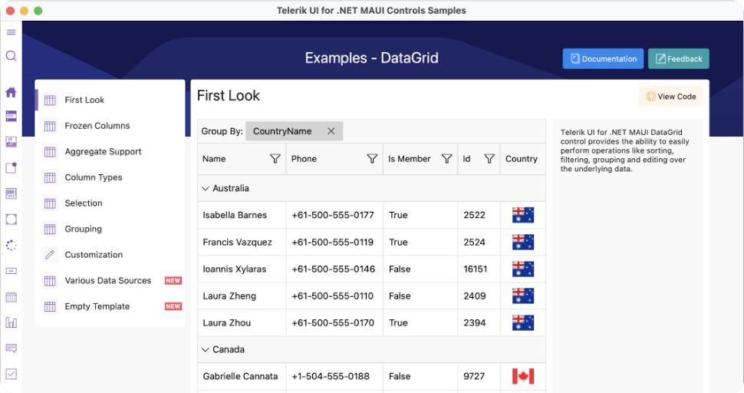Select the Frozen Columns example
Screen dimensions: 744x393
pyautogui.click(x=97, y=126)
